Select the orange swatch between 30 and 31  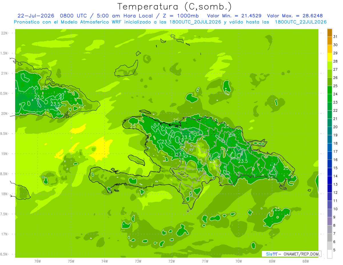point(330,41)
